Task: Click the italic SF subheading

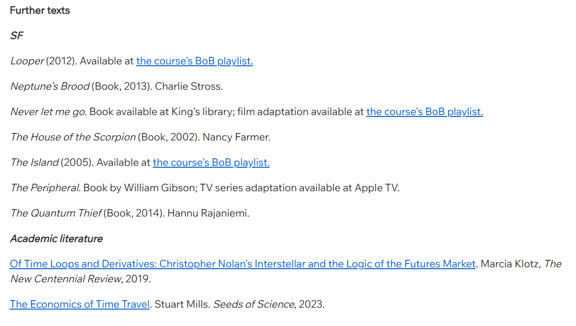Action: [x=16, y=36]
